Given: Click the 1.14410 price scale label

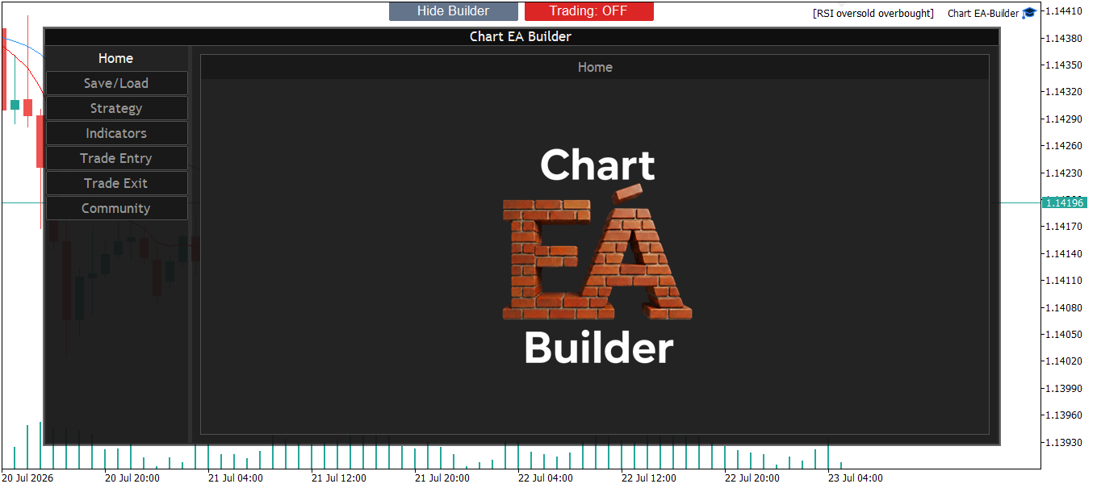Looking at the screenshot, I should click(1064, 11).
